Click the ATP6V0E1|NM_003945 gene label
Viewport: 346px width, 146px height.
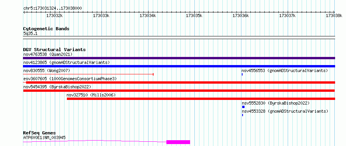[x=44, y=137]
